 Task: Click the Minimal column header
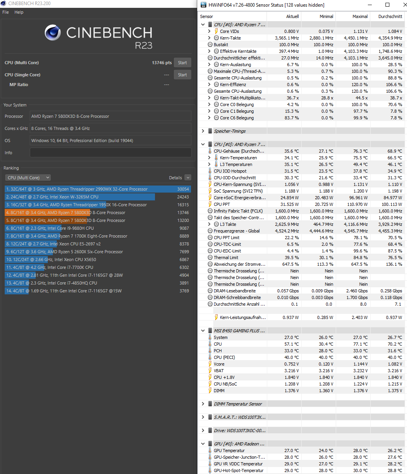point(318,16)
